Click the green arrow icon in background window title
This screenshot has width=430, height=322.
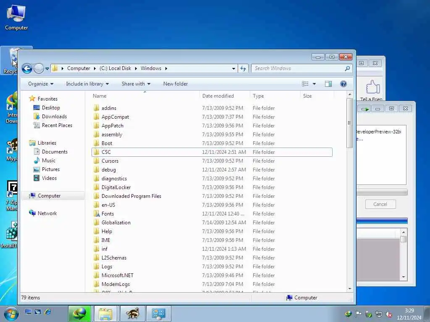365,109
